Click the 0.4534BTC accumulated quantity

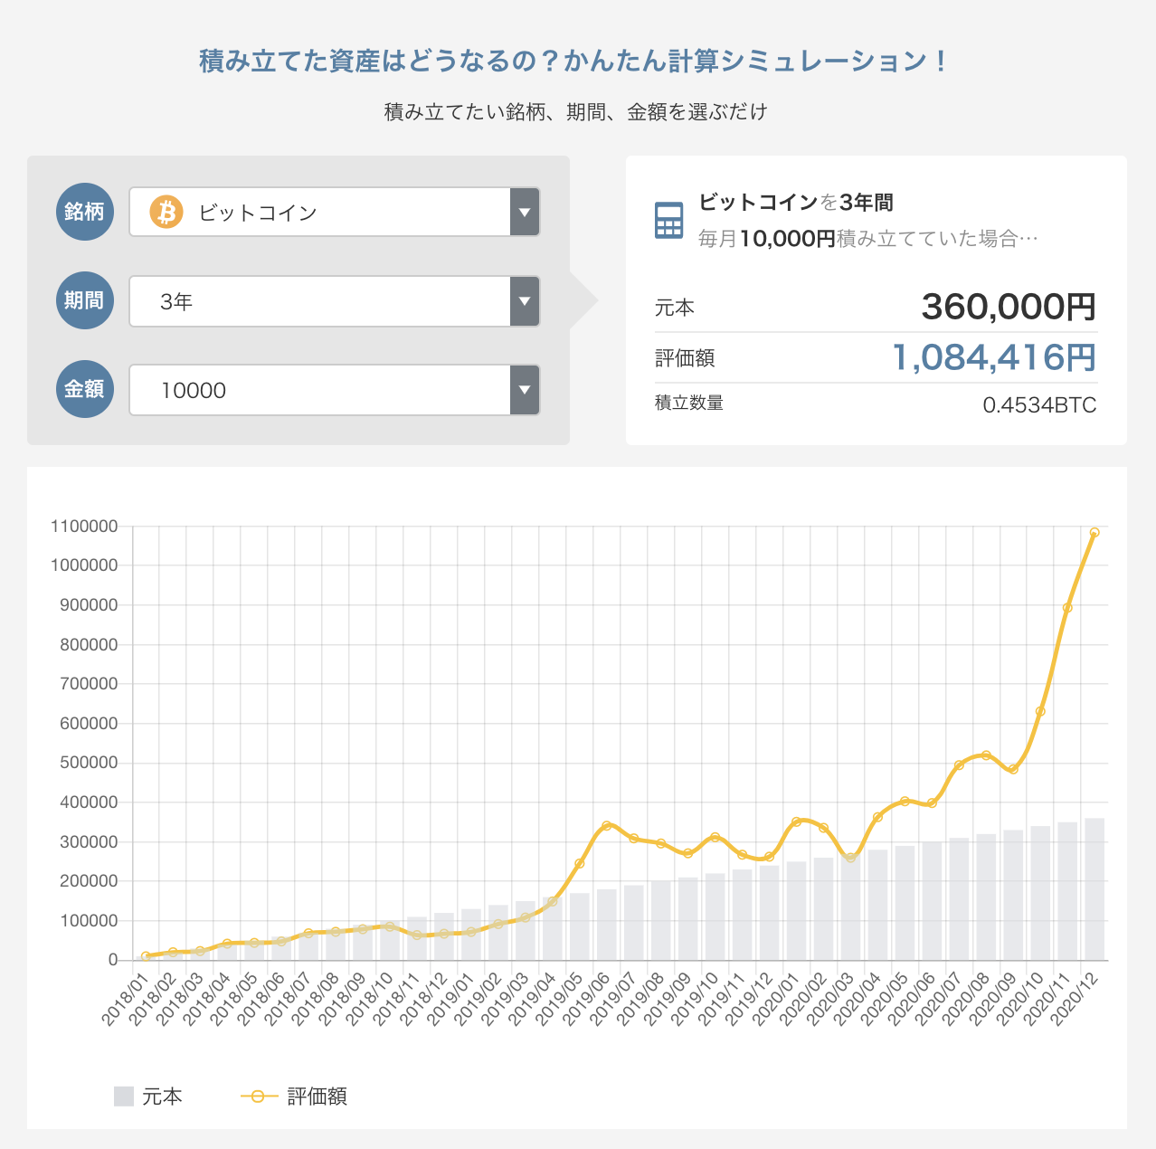[x=1039, y=405]
